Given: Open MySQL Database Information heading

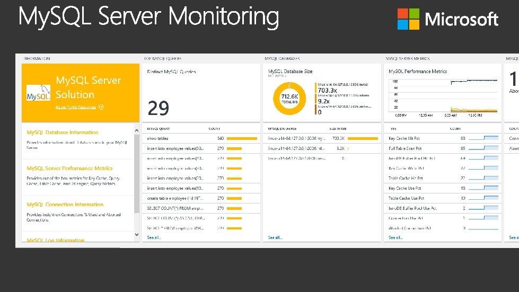Looking at the screenshot, I should (x=63, y=132).
